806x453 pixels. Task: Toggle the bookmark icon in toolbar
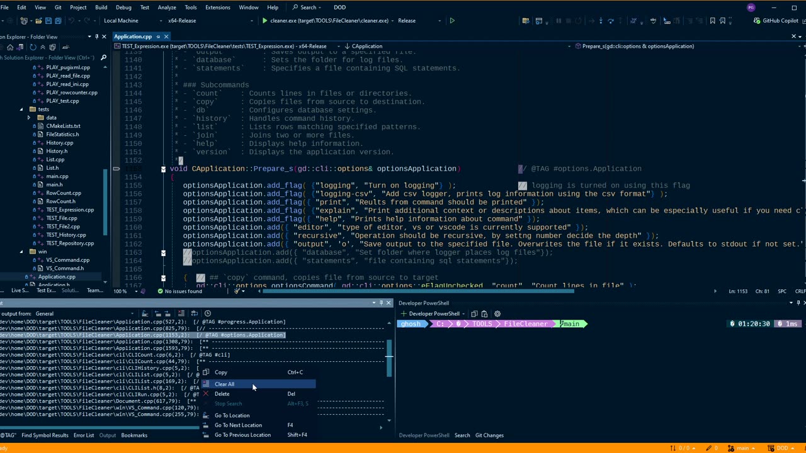713,21
